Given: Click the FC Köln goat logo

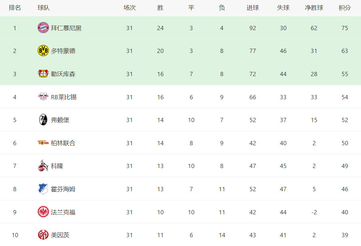Looking at the screenshot, I should (43, 166).
